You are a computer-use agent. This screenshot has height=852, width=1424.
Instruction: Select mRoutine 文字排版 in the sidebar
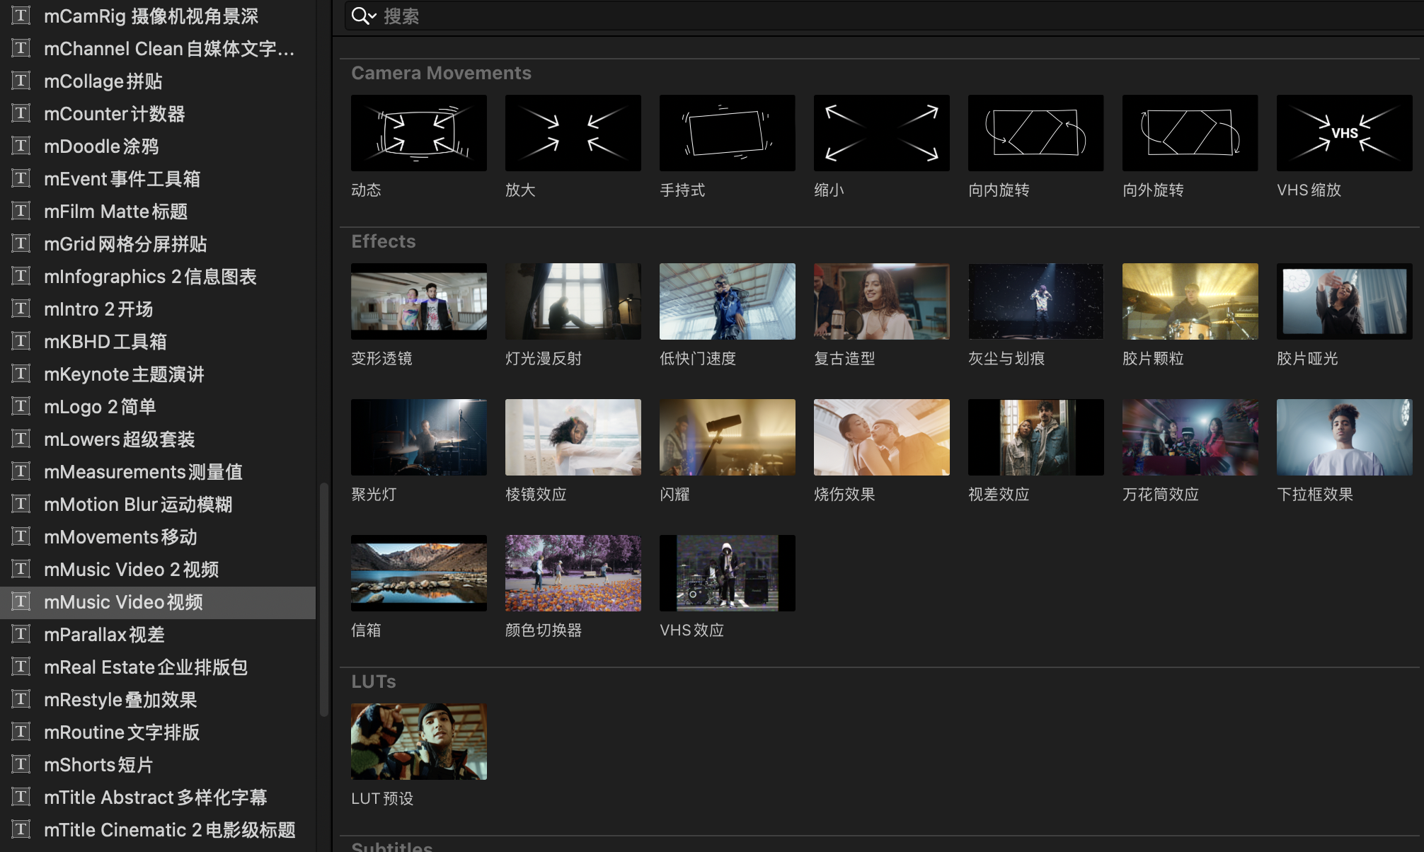(158, 732)
